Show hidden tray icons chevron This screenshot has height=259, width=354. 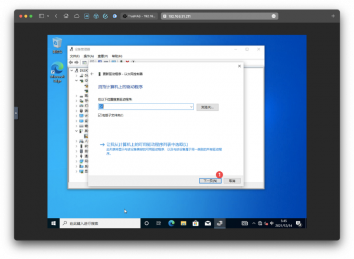(x=254, y=223)
